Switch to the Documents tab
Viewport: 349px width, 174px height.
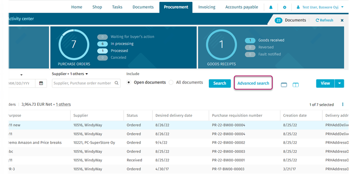pyautogui.click(x=143, y=7)
